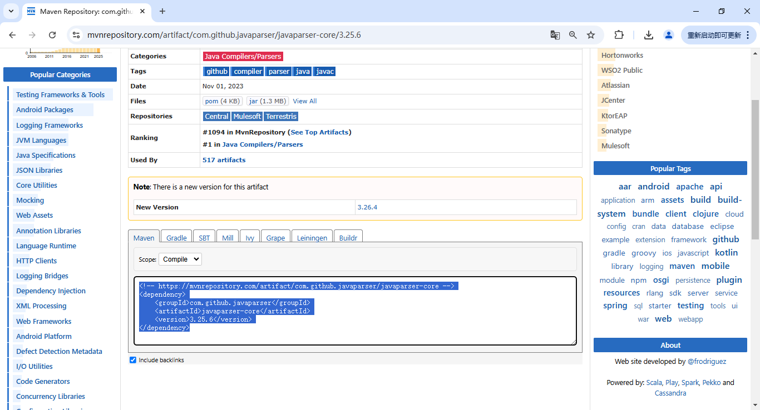The image size is (760, 410).
Task: Open the Mulesoft repository badge in Repositories row
Action: coord(247,116)
